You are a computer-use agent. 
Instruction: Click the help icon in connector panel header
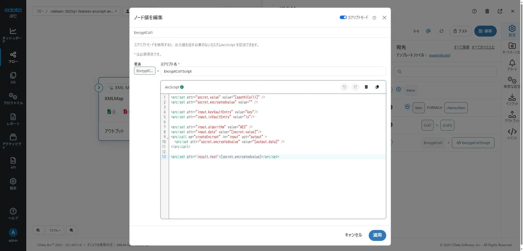coord(474,11)
